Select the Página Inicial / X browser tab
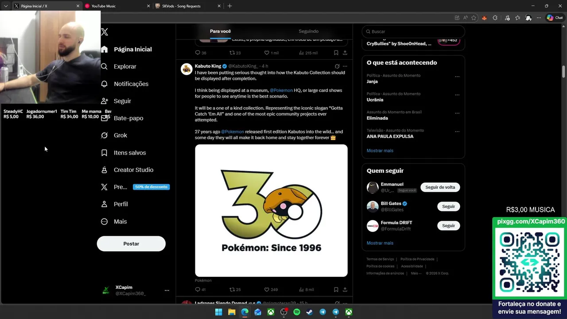 (x=46, y=6)
